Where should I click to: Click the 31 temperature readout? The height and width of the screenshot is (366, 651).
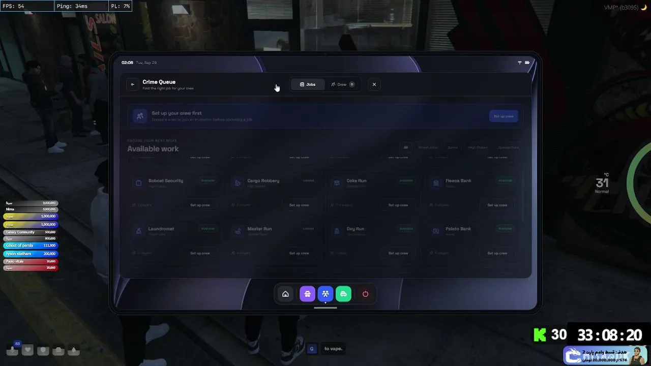click(x=602, y=183)
